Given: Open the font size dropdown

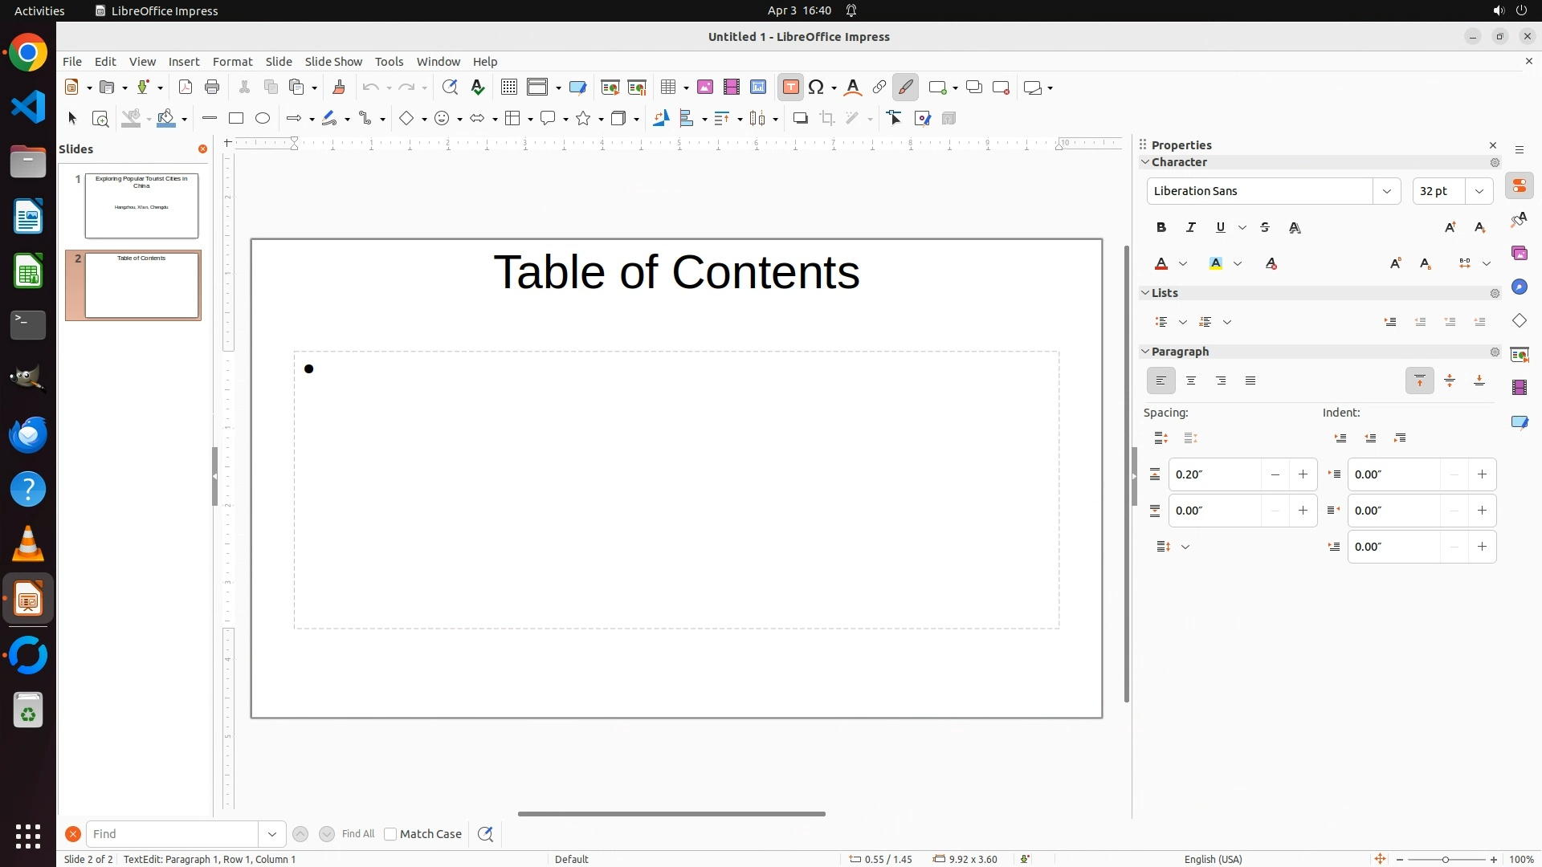Looking at the screenshot, I should coord(1479,191).
